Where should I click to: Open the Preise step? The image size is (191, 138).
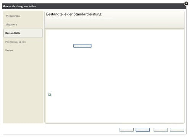click(9, 51)
